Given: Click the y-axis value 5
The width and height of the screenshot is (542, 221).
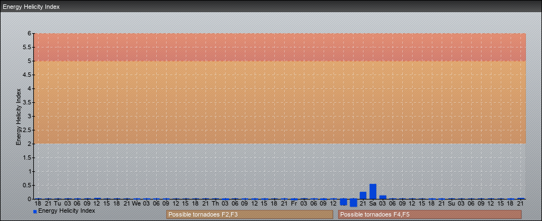Looking at the screenshot, I should coord(30,61).
